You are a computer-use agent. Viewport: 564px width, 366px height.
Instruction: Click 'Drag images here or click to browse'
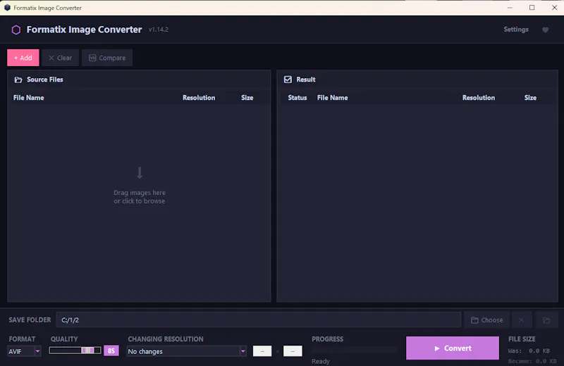[140, 197]
